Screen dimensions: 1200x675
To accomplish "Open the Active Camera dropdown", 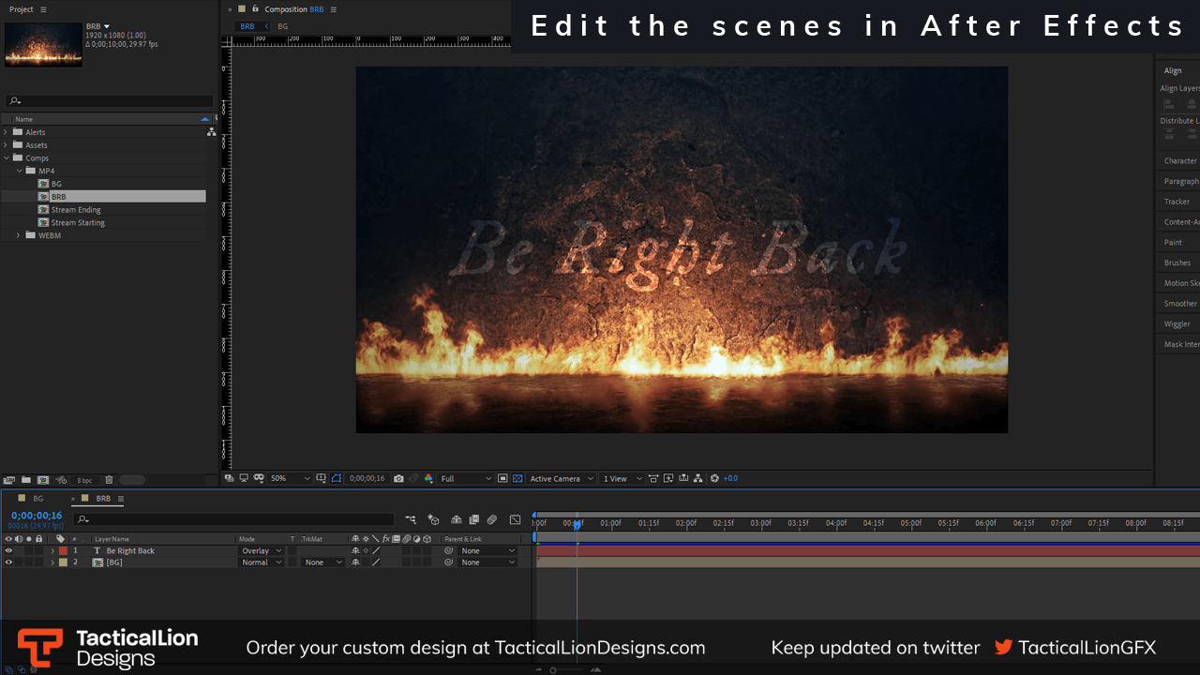I will click(x=562, y=478).
